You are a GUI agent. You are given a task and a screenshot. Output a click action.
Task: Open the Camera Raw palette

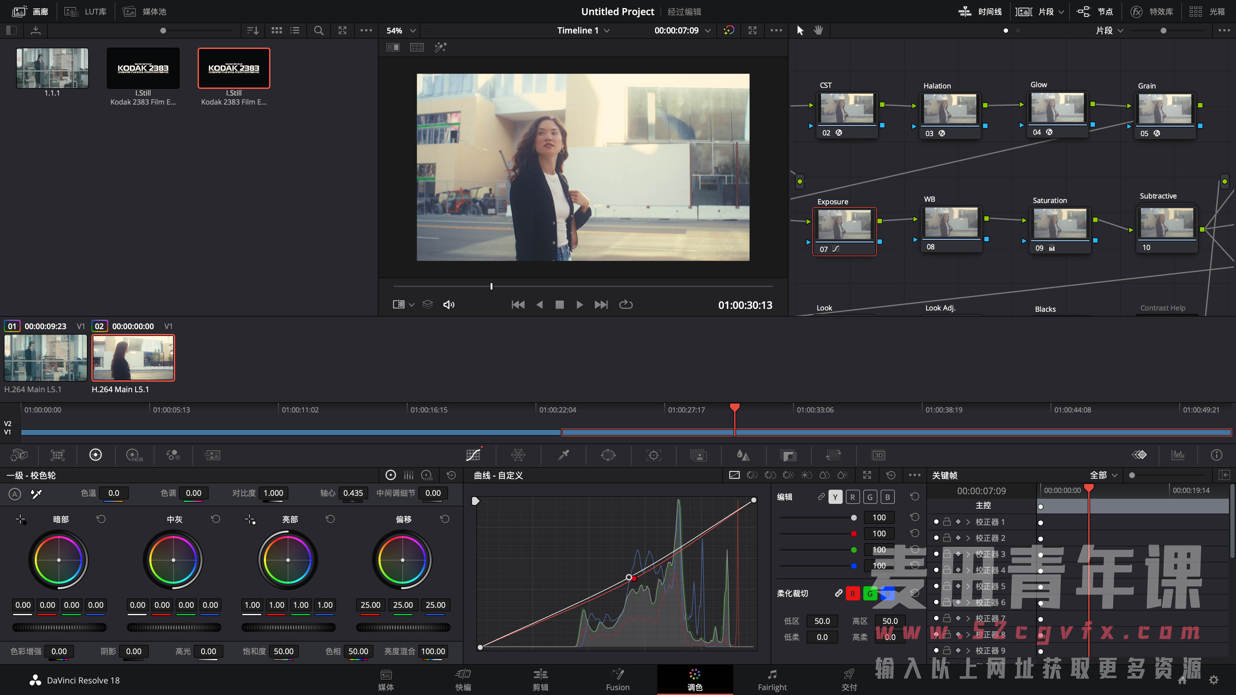point(19,455)
